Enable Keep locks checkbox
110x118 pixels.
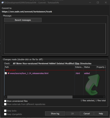pos(5,111)
